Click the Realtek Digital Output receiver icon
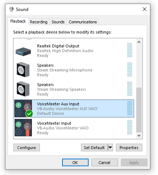The width and height of the screenshot is (158, 175). [x=23, y=52]
